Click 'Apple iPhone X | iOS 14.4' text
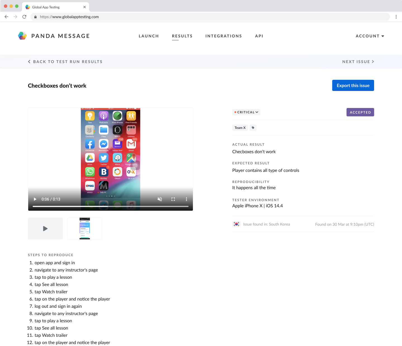This screenshot has width=402, height=346. coord(257,206)
